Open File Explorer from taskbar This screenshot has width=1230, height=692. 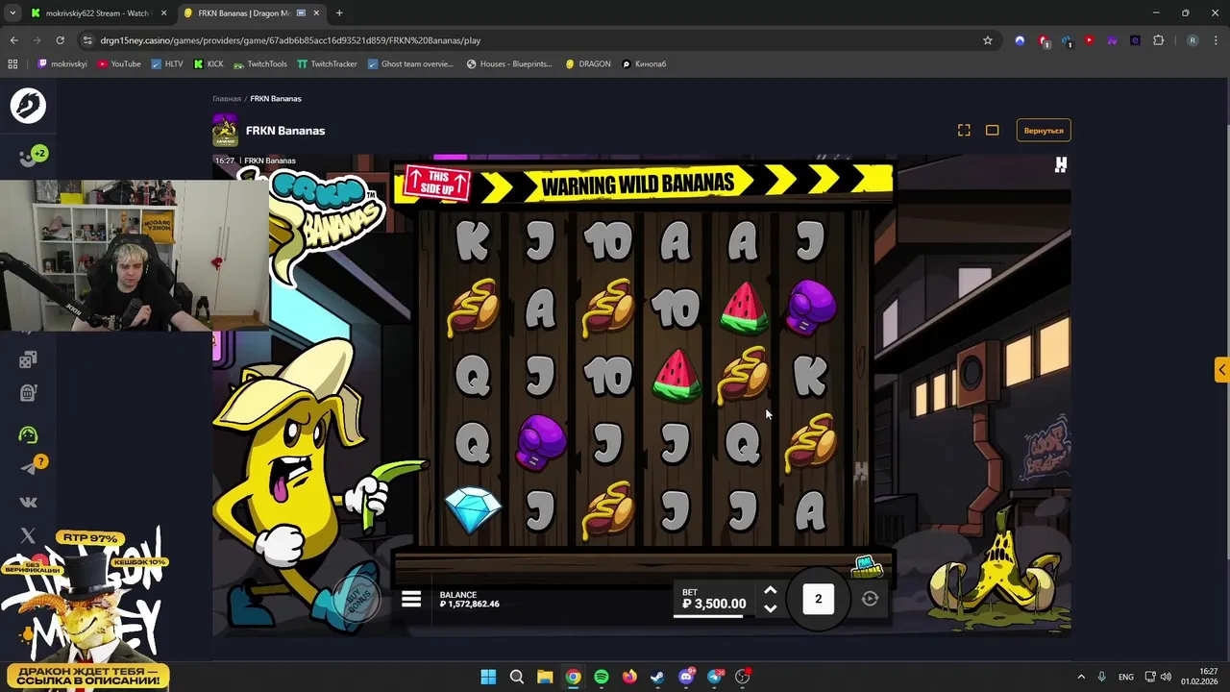point(545,677)
